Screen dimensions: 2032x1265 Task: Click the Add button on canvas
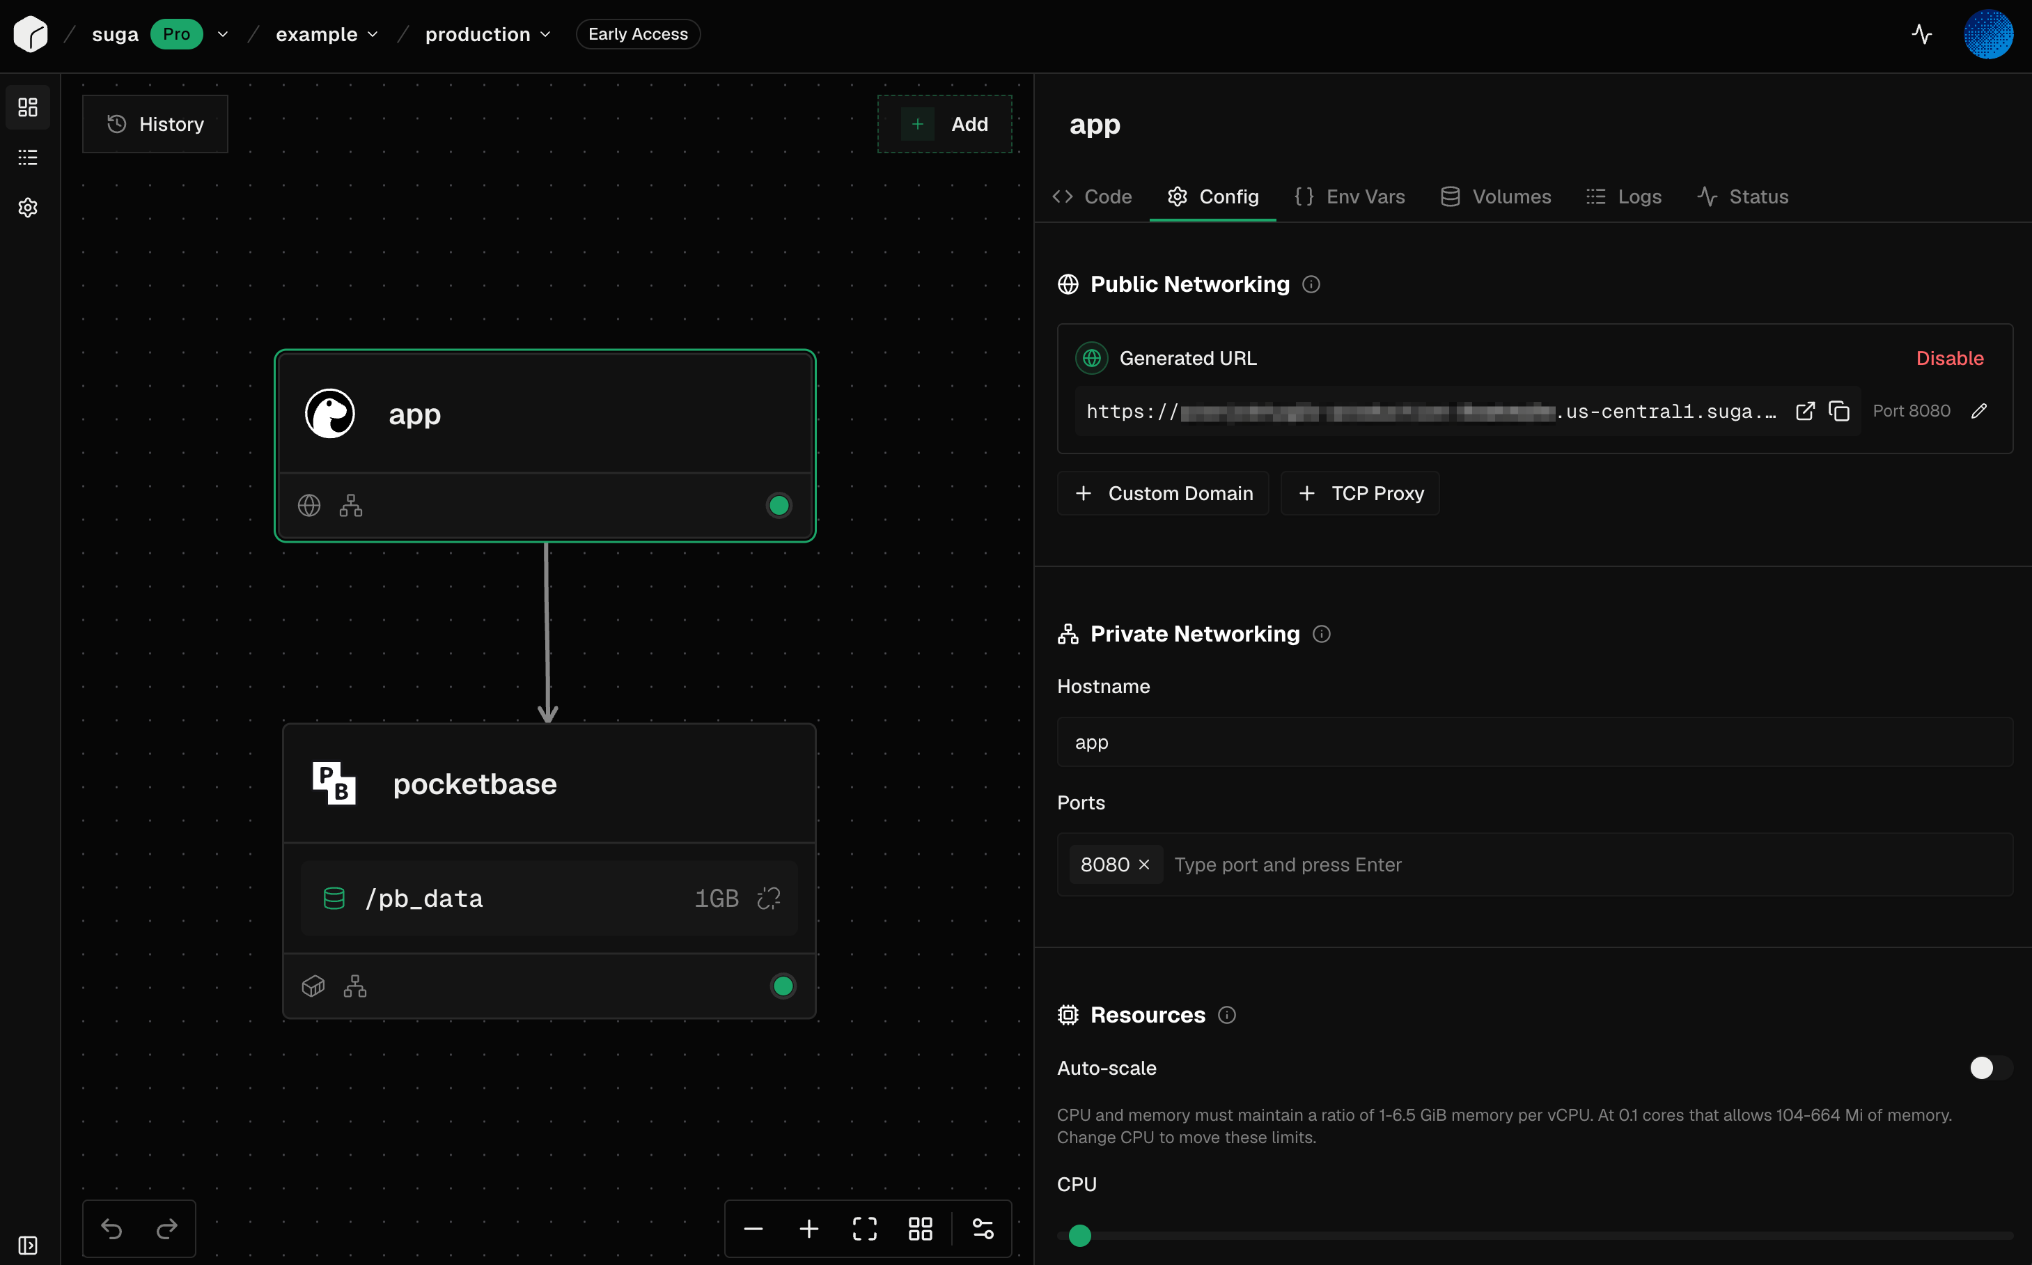pos(944,124)
